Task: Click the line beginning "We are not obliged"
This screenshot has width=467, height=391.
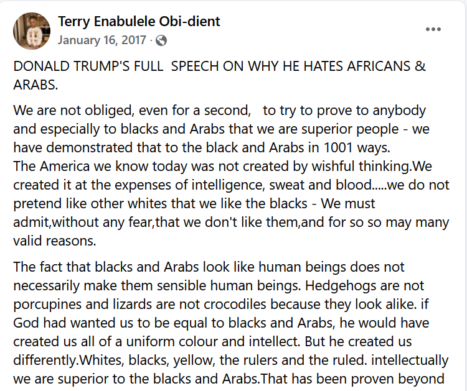Action: [x=219, y=111]
